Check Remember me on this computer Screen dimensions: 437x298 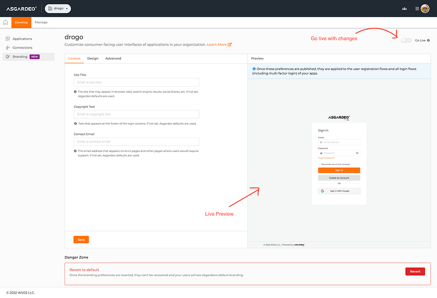(320, 165)
